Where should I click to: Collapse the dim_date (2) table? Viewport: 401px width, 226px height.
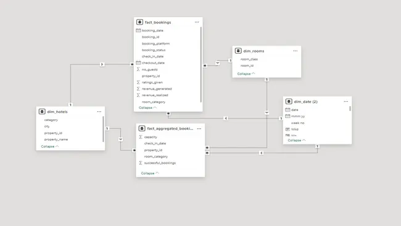coord(297,140)
